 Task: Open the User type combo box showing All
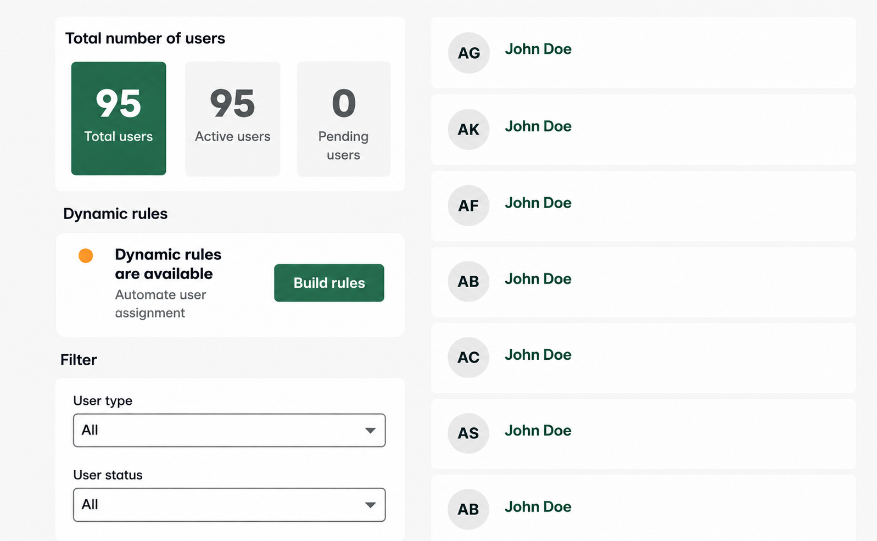[229, 430]
